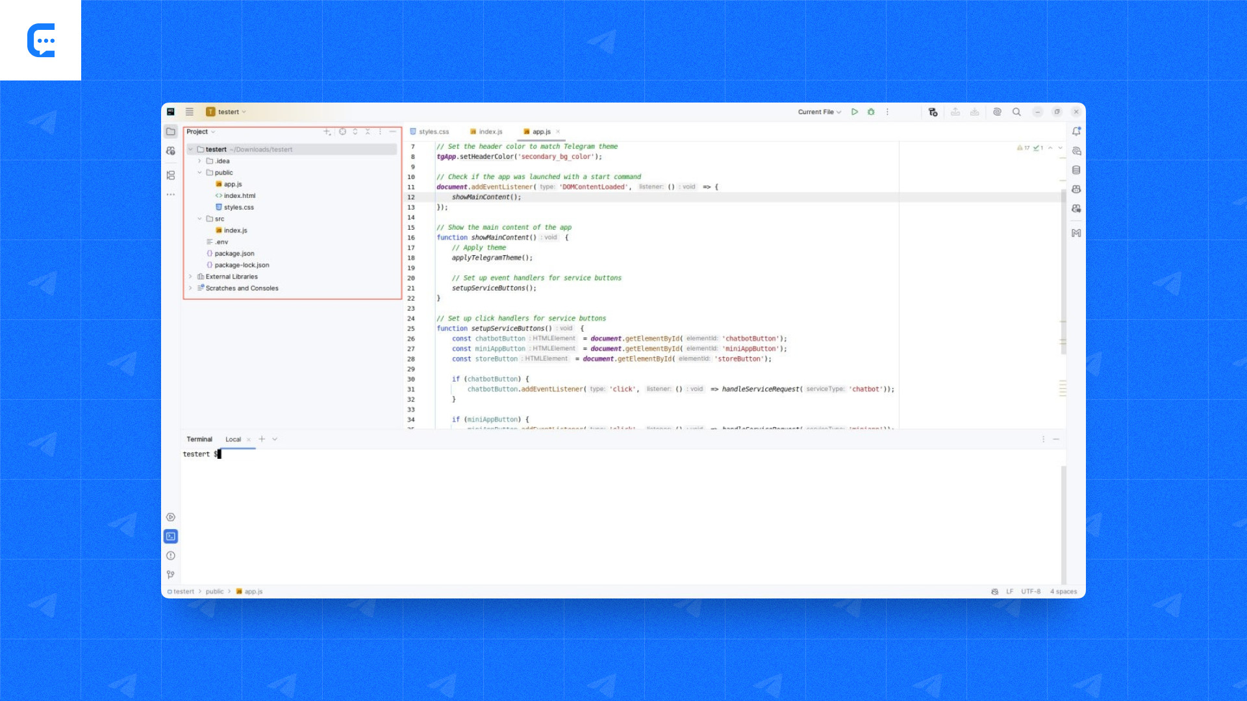Click the Search Everywhere magnifier icon
The width and height of the screenshot is (1247, 701).
pyautogui.click(x=1016, y=112)
